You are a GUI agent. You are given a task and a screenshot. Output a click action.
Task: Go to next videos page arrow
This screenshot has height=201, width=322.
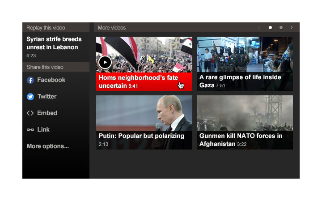292,28
